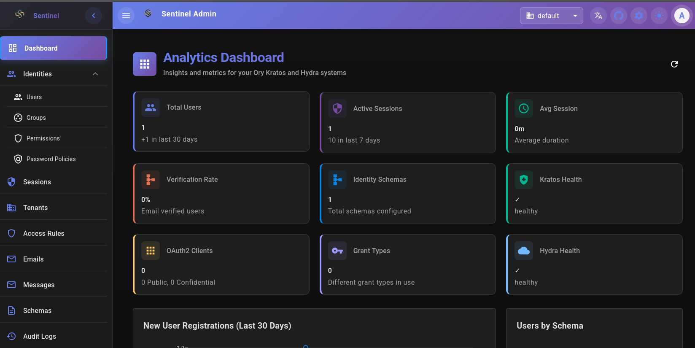
Task: Click the Emails envelope sidebar icon
Action: (x=11, y=259)
